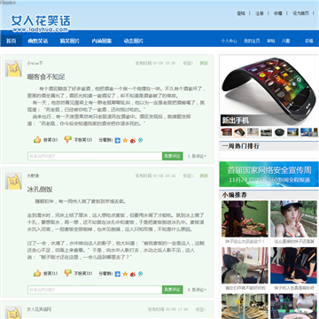The height and width of the screenshot is (319, 319).
Task: Click thumbs-down icon on the 冰孔倒饭 post
Action: click(x=68, y=273)
